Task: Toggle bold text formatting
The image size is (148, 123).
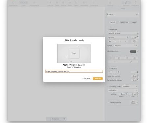Action: point(110,41)
